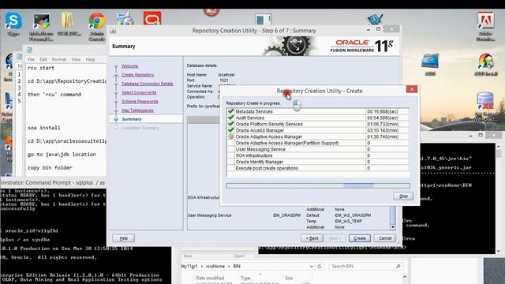Open the red Oracle desktop shortcut icon
505x284 pixels.
tap(152, 19)
